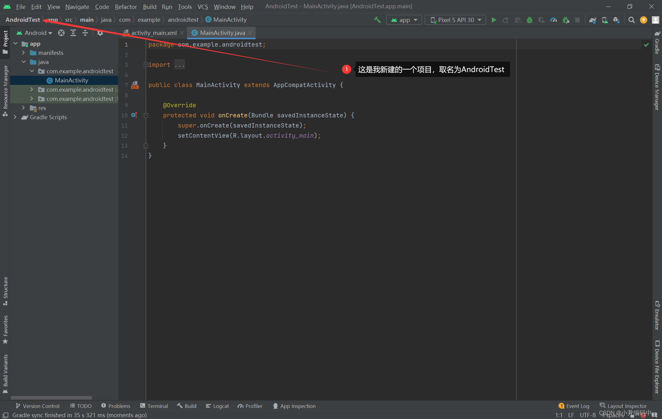
Task: Expand the folded import block
Action: (146, 65)
